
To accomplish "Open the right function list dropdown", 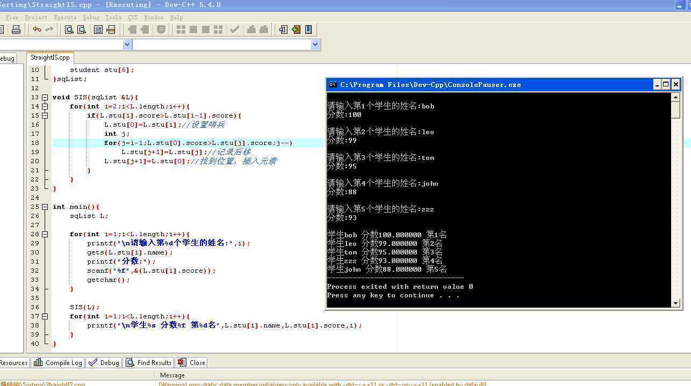I will tap(315, 45).
